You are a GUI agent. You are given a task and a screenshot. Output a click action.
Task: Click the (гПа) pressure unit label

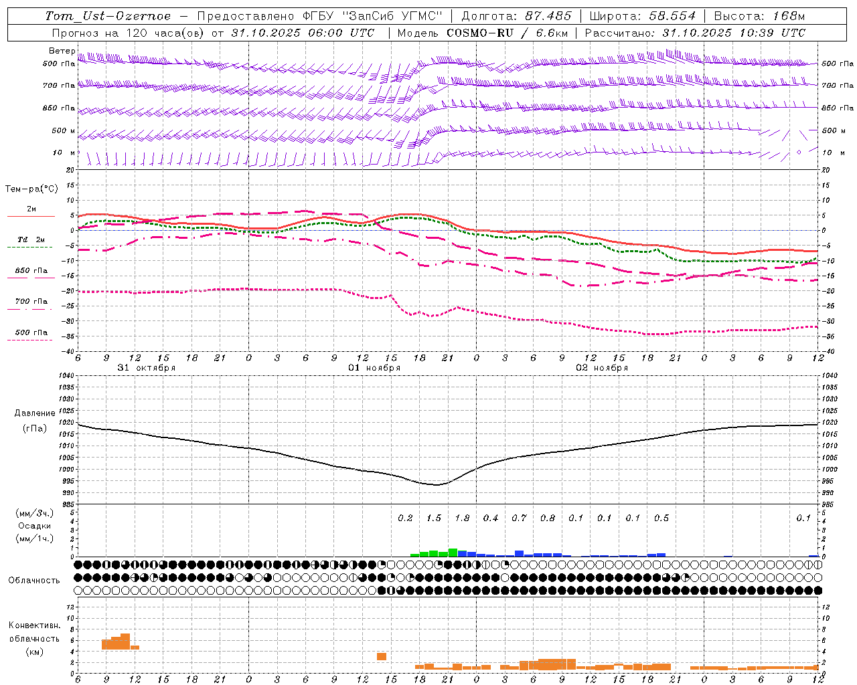click(x=35, y=429)
